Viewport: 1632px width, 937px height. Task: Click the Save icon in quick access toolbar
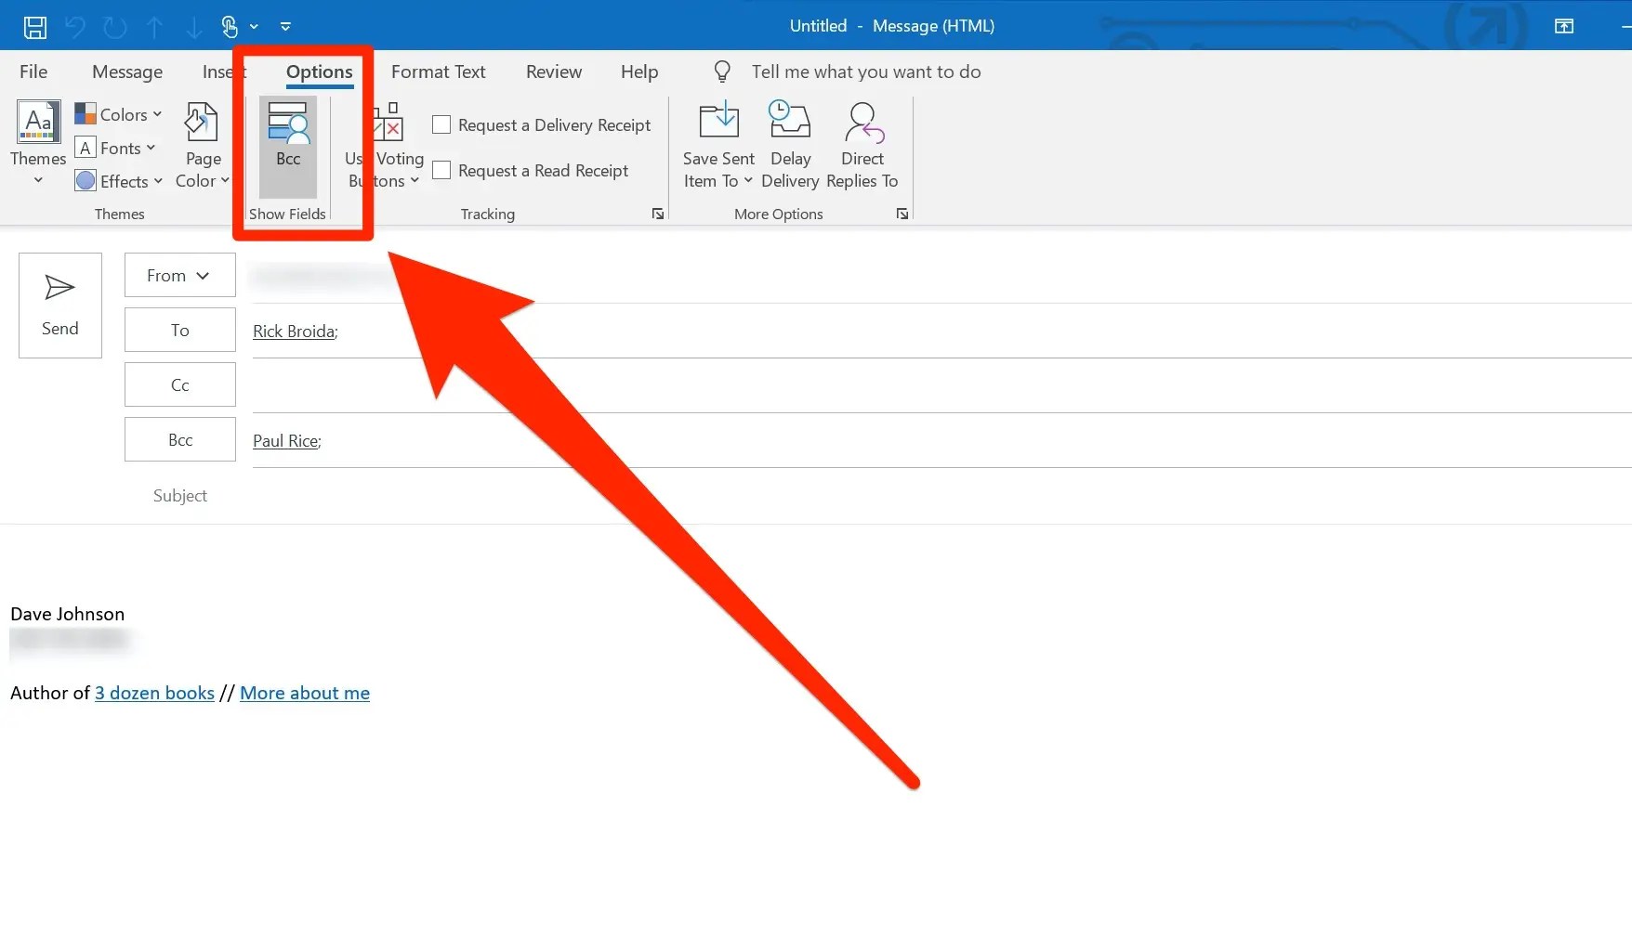[35, 27]
